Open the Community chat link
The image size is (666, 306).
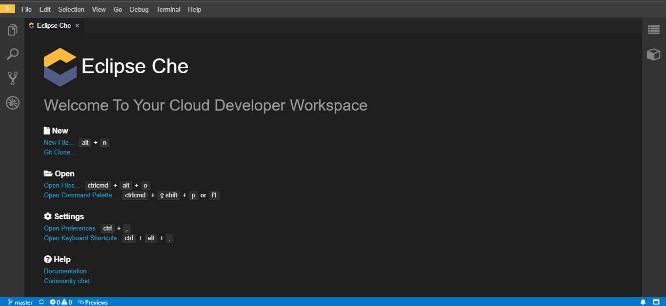67,281
